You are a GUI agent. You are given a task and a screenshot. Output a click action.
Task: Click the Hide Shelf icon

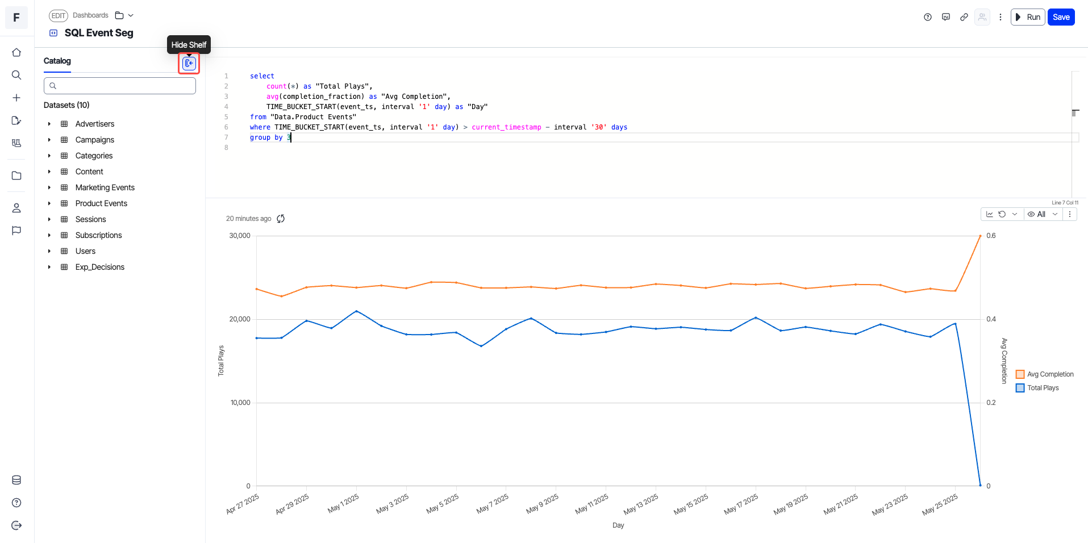[189, 63]
